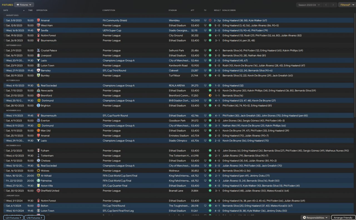Go to the previous season arrow
356x220 pixels.
click(326, 5)
